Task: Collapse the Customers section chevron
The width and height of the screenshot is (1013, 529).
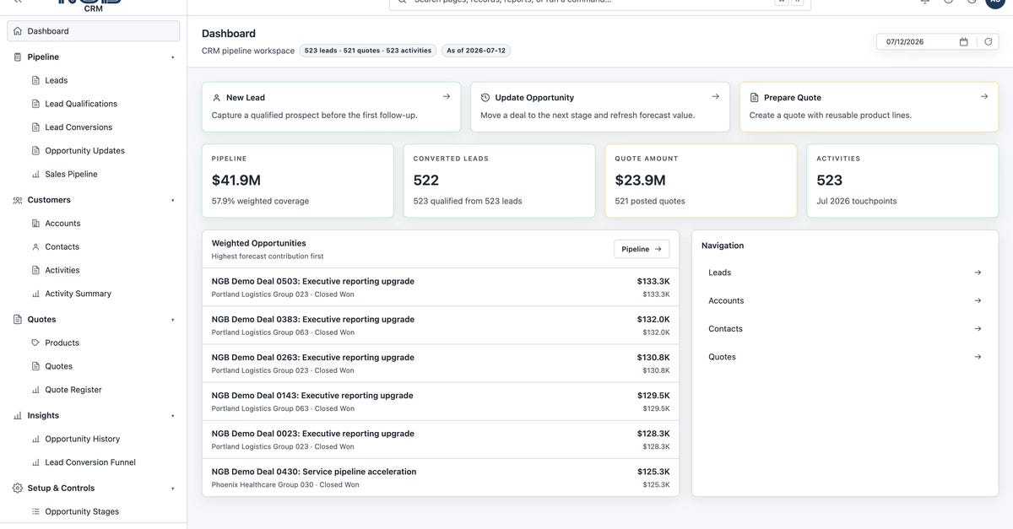Action: 173,201
